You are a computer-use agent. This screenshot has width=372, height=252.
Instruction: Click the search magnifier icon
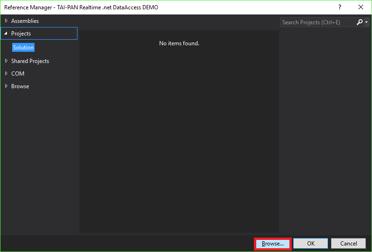(x=360, y=22)
